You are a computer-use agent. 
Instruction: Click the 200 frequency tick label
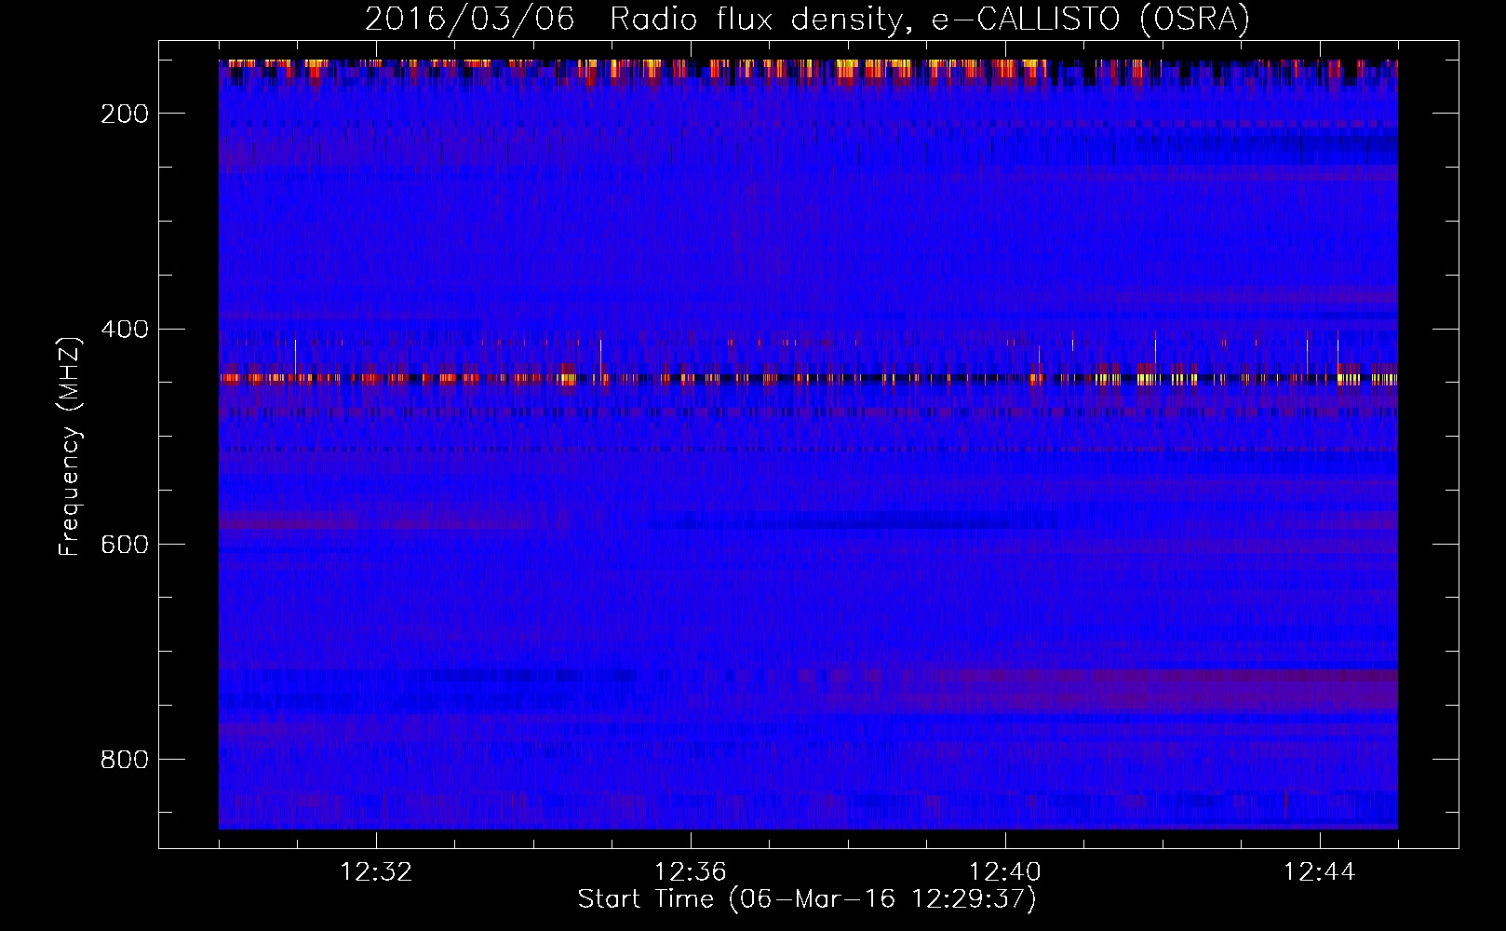point(125,114)
